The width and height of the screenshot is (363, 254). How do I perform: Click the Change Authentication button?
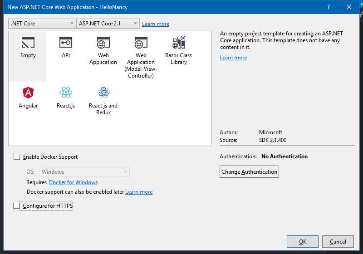point(249,171)
